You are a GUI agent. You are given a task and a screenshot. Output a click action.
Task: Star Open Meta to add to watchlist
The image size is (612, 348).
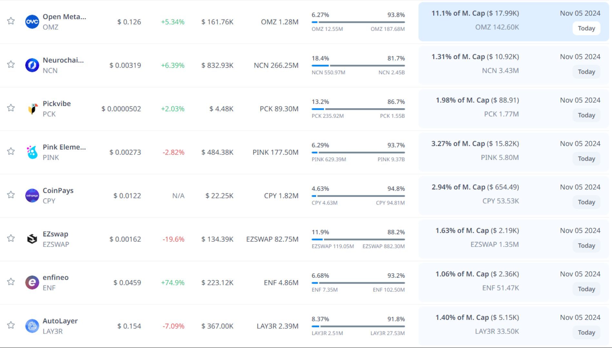point(11,21)
